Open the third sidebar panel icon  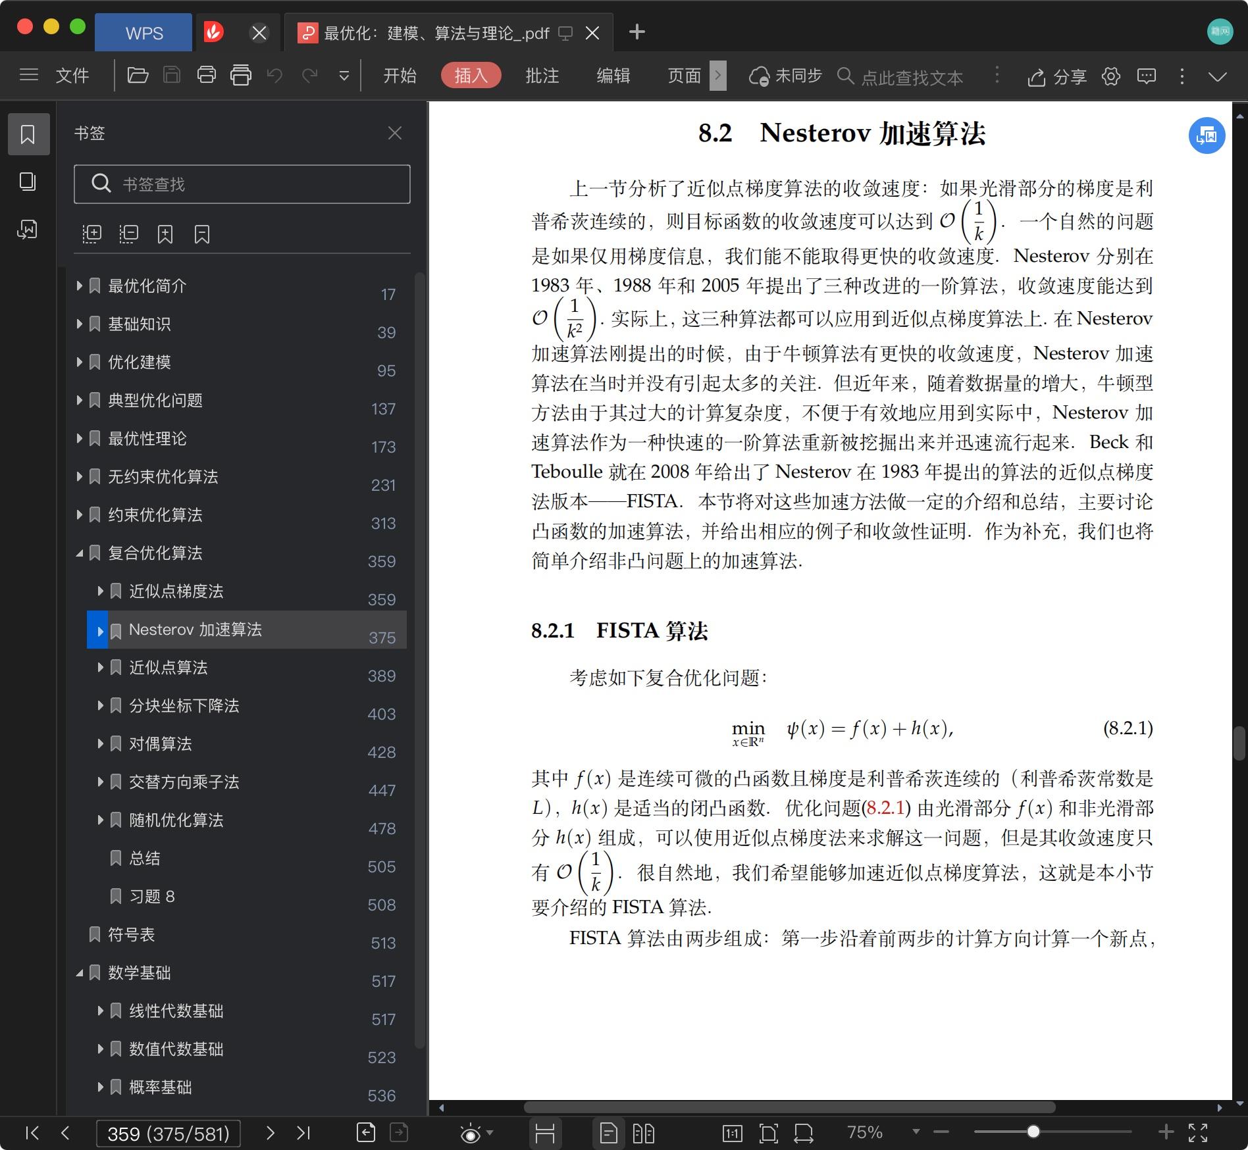[x=28, y=229]
